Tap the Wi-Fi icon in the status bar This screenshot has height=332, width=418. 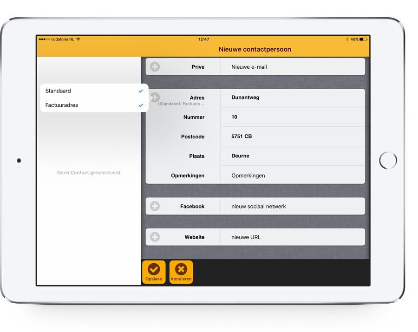coord(78,39)
